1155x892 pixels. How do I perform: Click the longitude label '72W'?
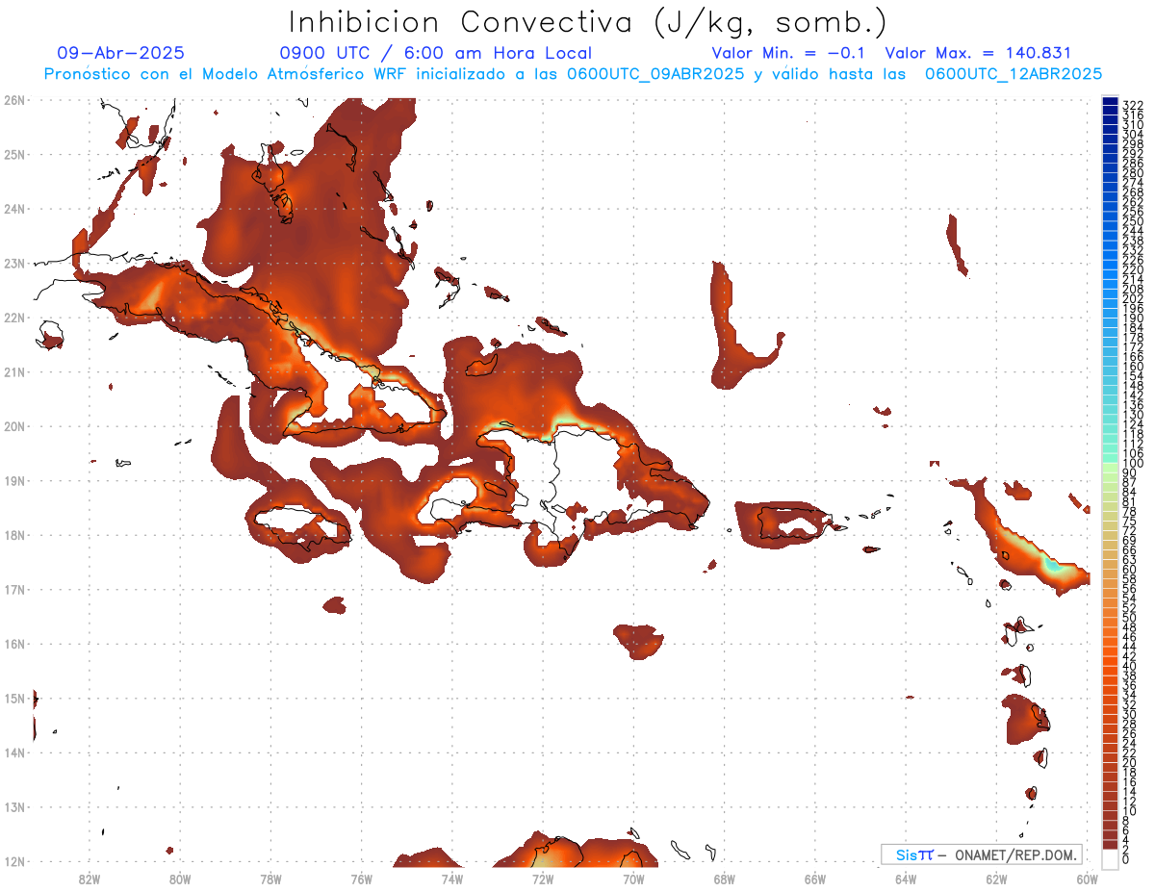[543, 879]
